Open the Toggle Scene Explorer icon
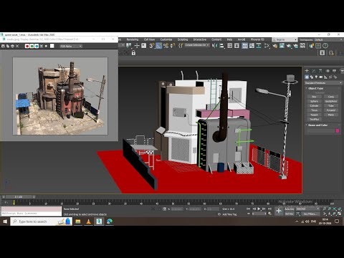This screenshot has height=258, width=344. pyautogui.click(x=229, y=45)
